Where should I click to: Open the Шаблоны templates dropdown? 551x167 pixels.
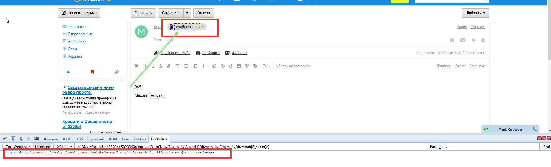[x=475, y=13]
